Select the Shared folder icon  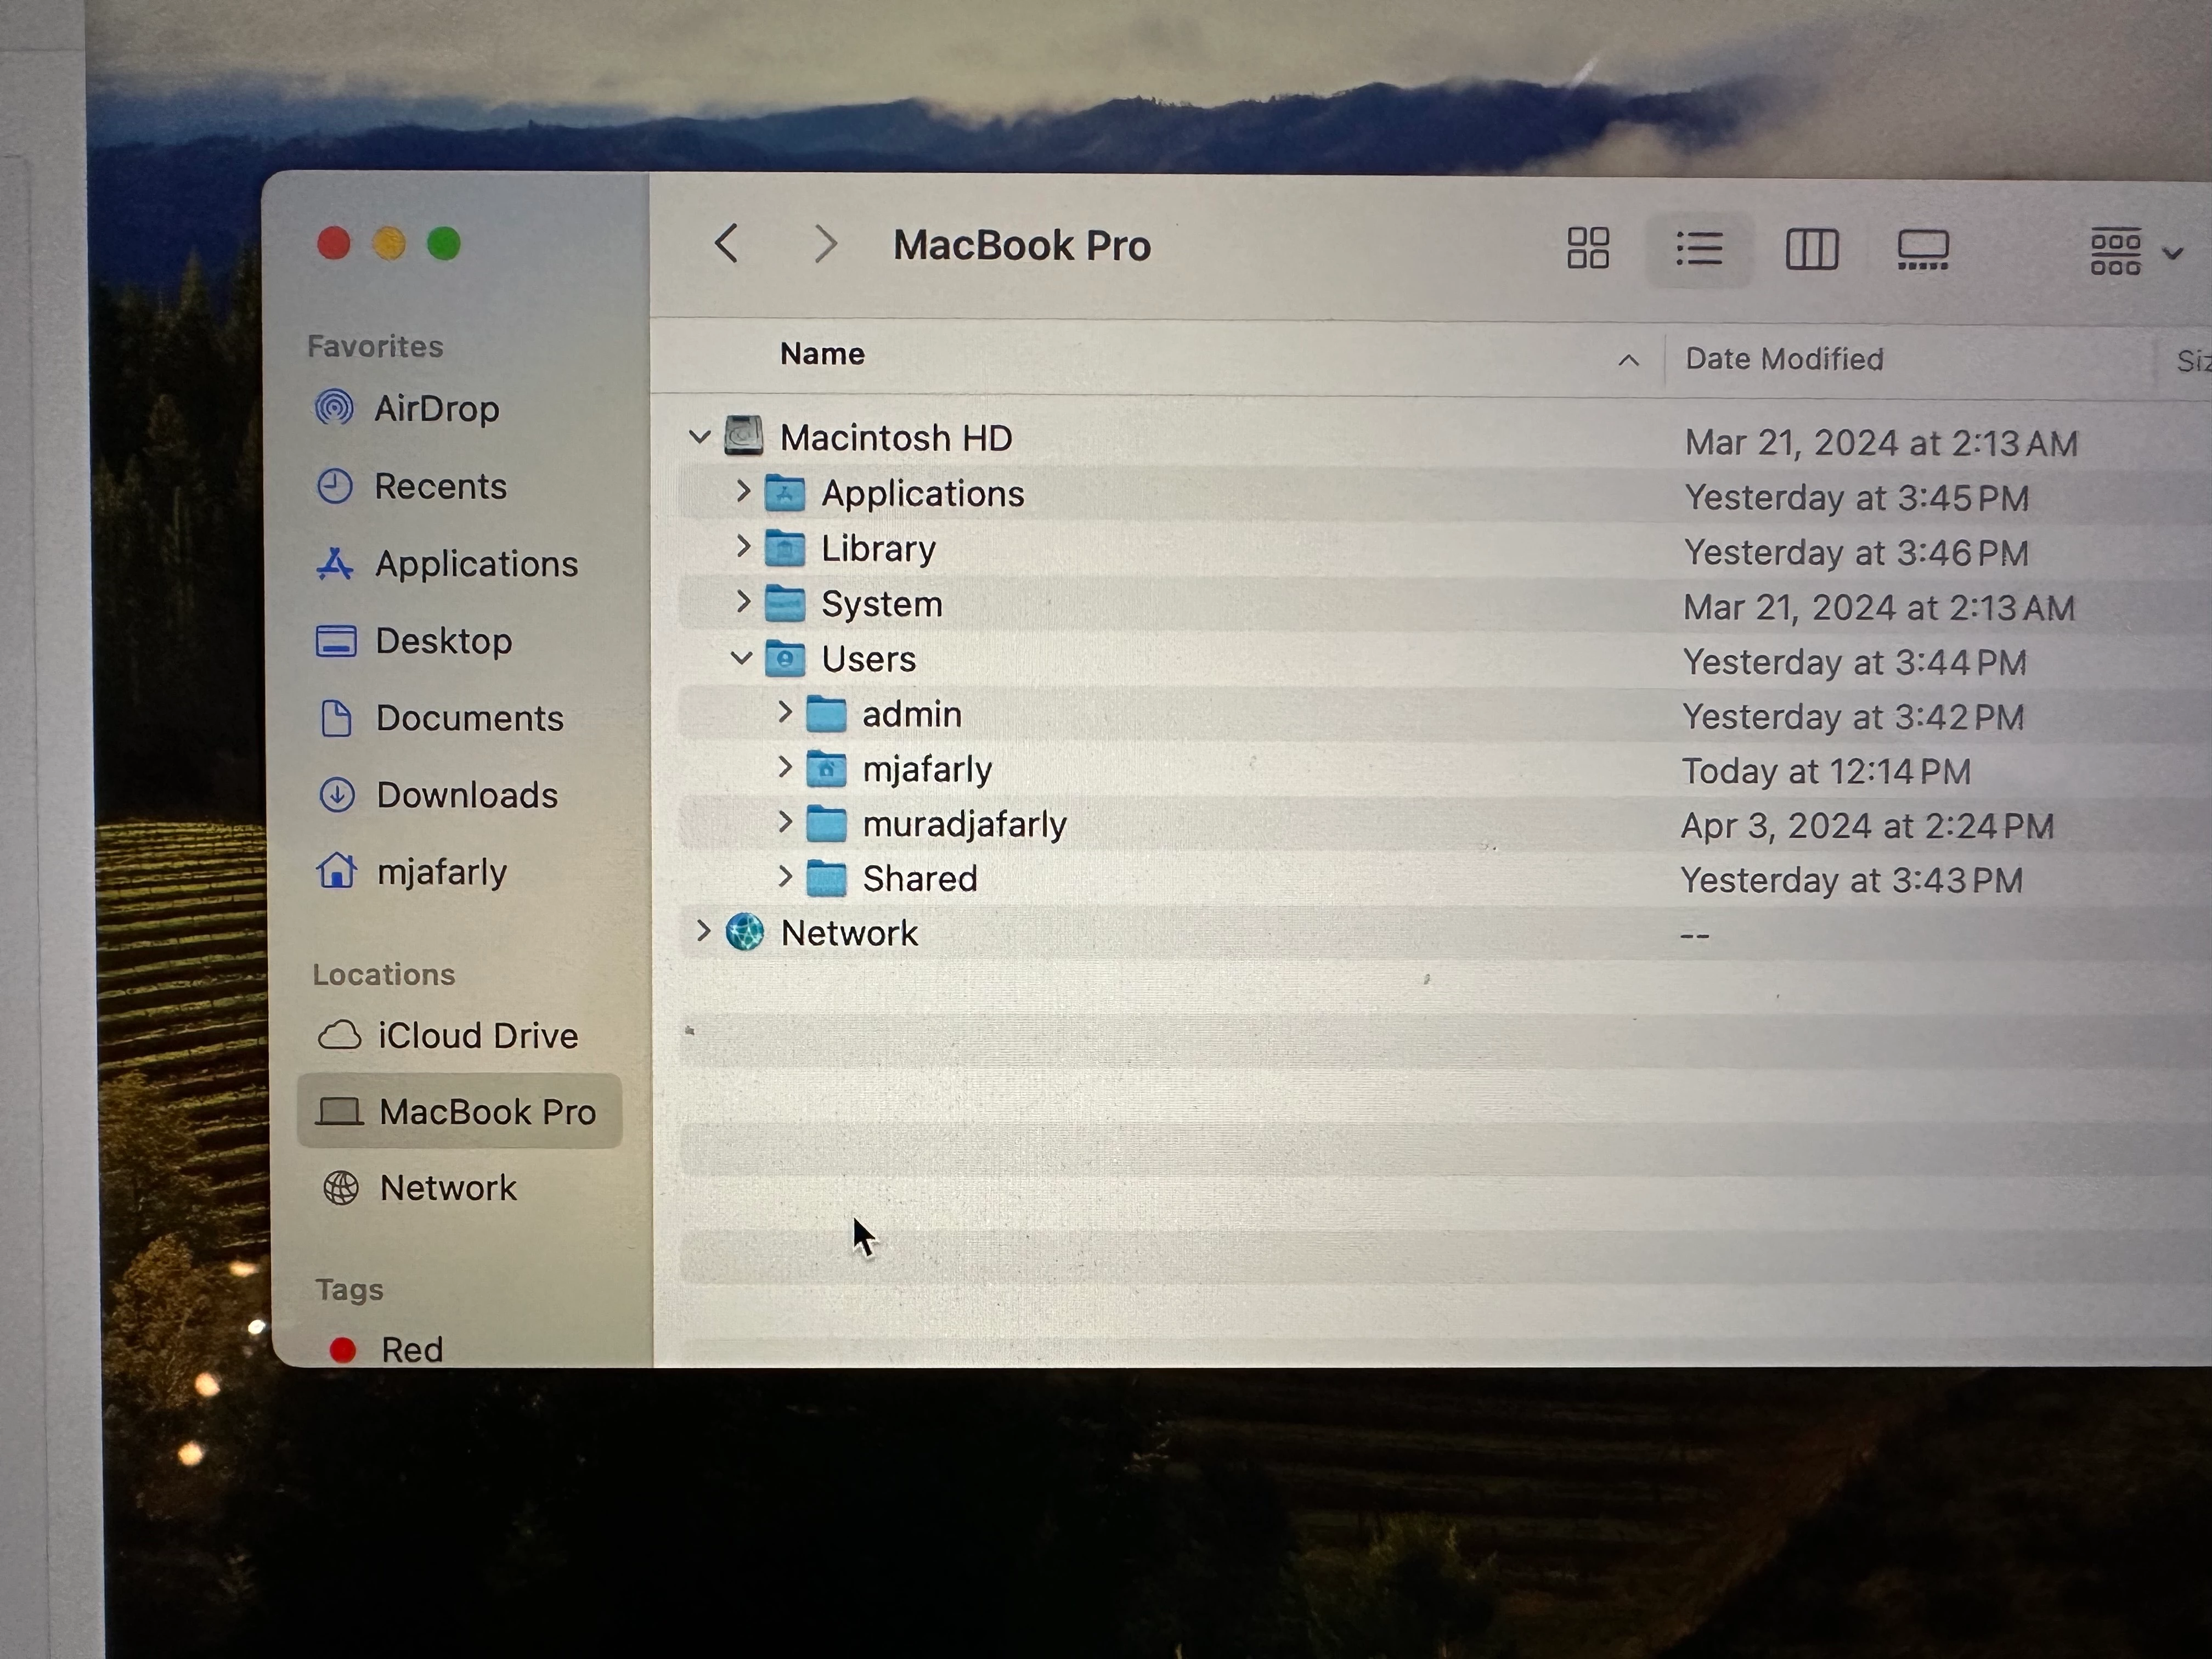(x=826, y=878)
